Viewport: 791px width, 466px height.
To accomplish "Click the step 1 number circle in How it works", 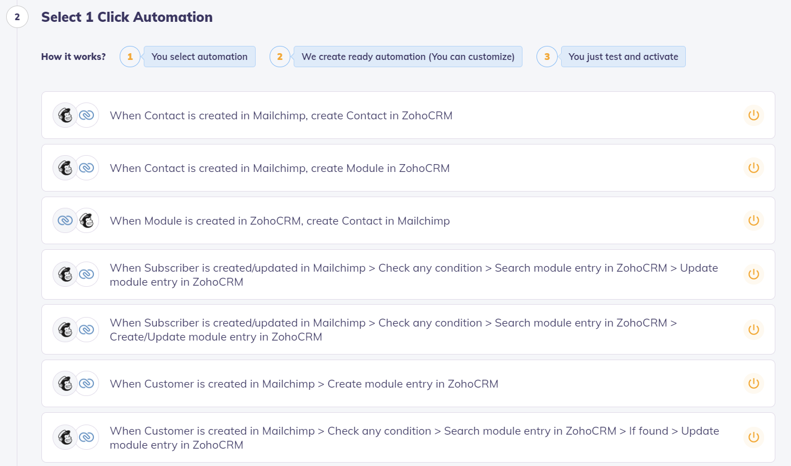I will [x=130, y=57].
